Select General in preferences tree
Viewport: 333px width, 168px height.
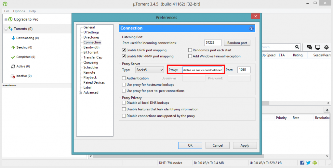(89, 27)
